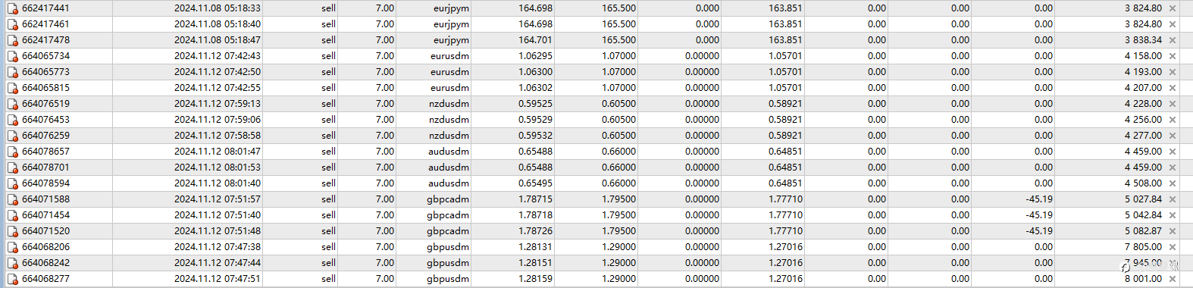Click the order icon for ticket 664076453
The image size is (1193, 288).
coord(12,120)
